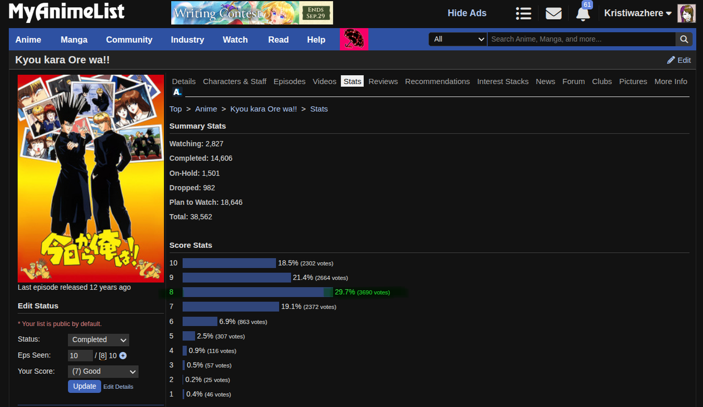The height and width of the screenshot is (407, 703).
Task: Click Stats in the breadcrumb
Action: [319, 109]
